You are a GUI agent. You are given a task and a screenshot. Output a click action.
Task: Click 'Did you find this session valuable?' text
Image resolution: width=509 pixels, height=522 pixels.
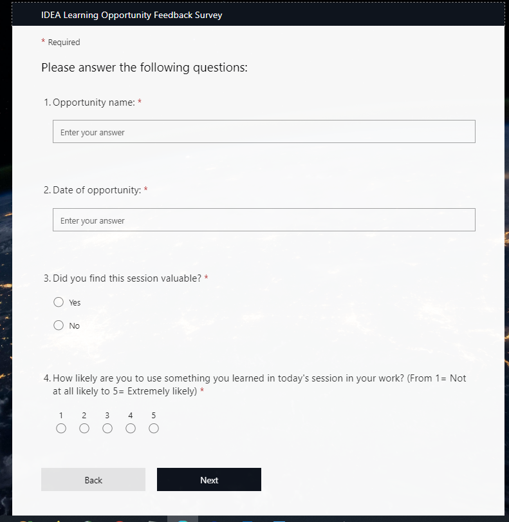127,278
